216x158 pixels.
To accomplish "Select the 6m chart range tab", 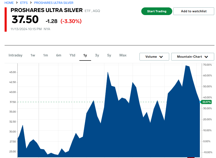I will [x=59, y=55].
